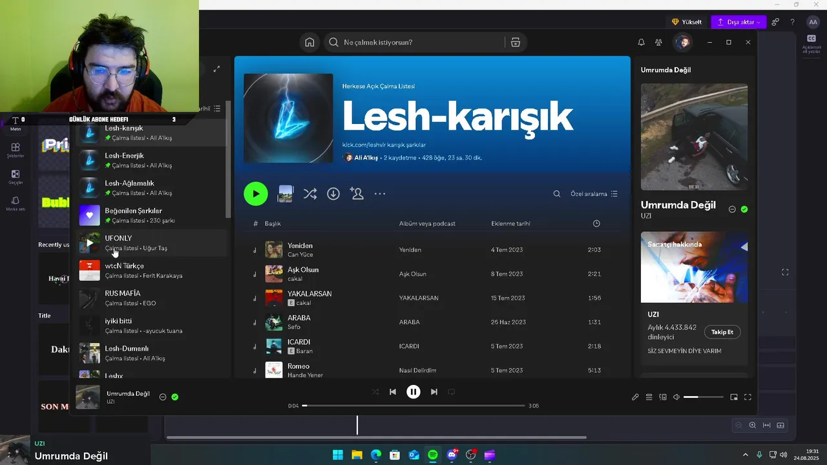827x465 pixels.
Task: Select the song Aşk Olsun
Action: (x=432, y=274)
